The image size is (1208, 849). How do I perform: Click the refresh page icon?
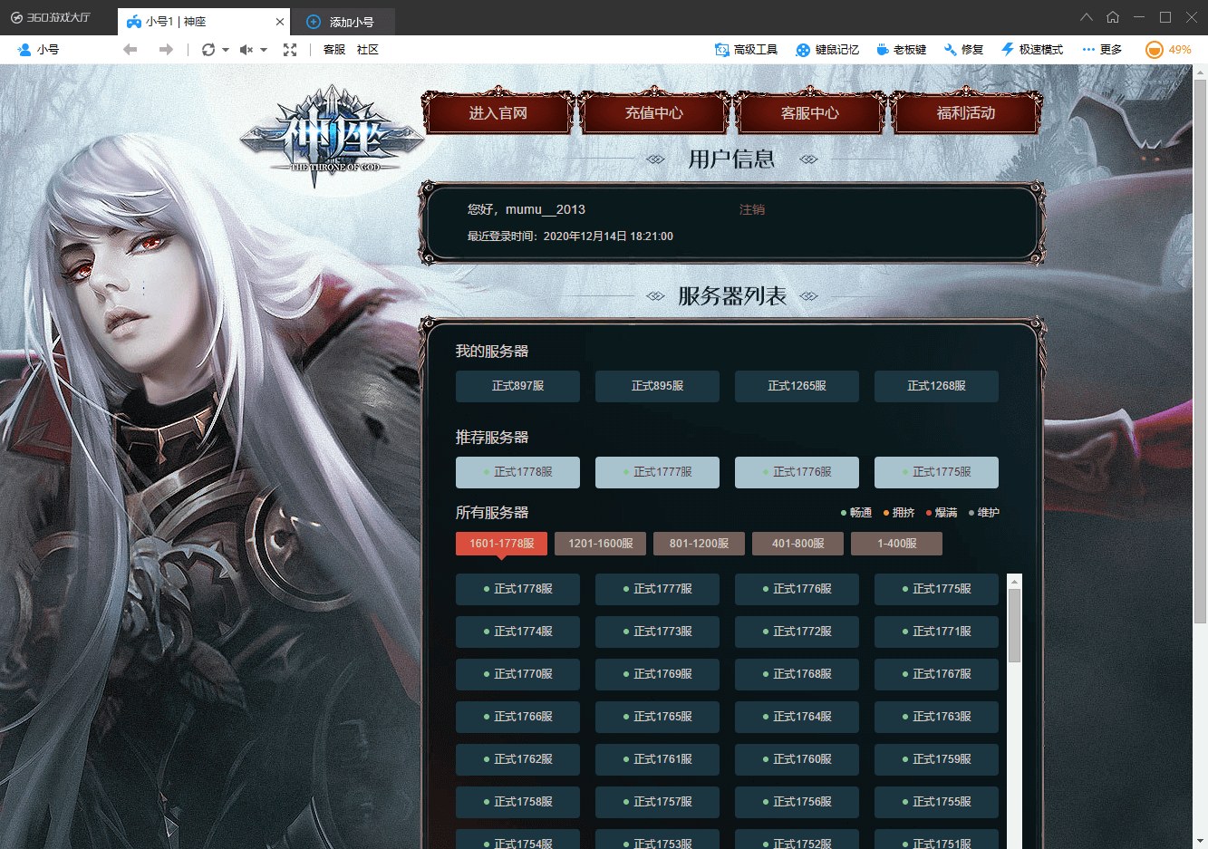(208, 50)
